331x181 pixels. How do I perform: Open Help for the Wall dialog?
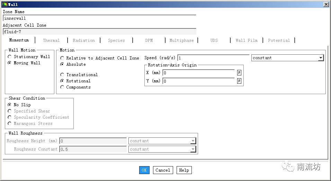[x=184, y=170]
